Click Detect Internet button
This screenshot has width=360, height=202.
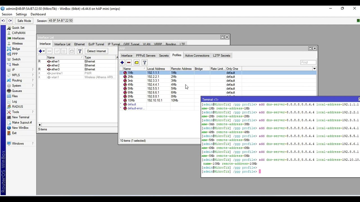(96, 51)
